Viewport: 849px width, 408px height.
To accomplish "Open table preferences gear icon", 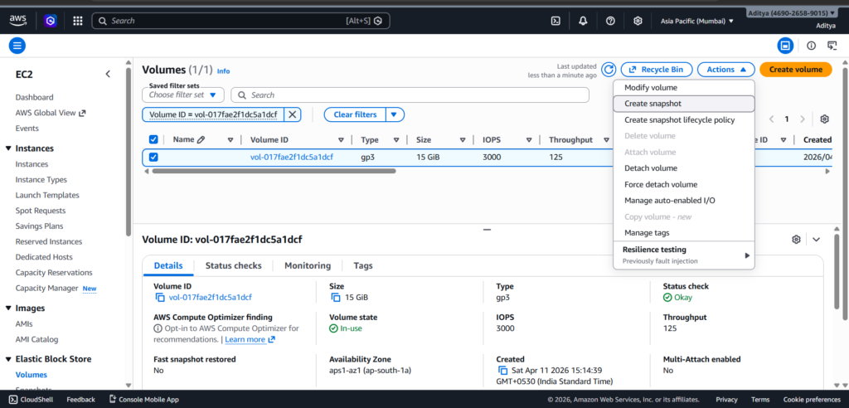I will [824, 119].
